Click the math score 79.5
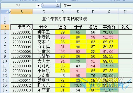Screen dimensions: 133x93 (x=78, y=85)
